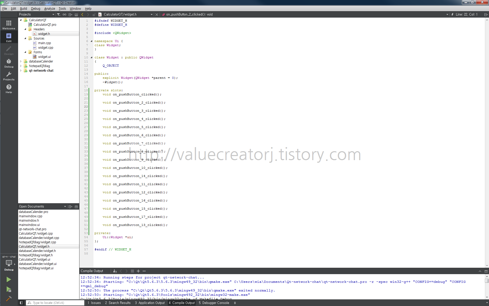Open the Projects mode wrench icon
Image resolution: width=489 pixels, height=306 pixels.
(9, 76)
